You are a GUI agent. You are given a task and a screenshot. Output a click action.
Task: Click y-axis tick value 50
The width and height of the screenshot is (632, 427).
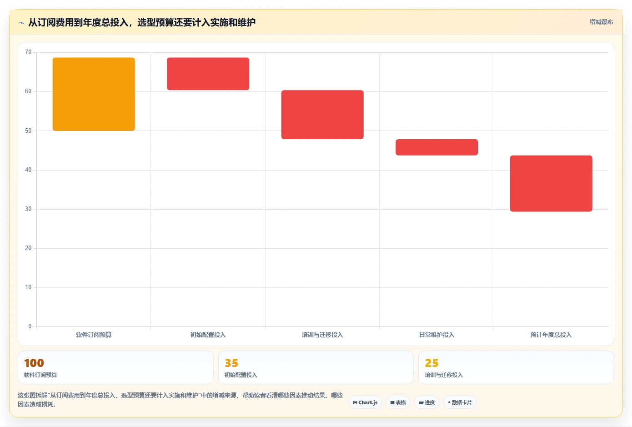pyautogui.click(x=28, y=131)
